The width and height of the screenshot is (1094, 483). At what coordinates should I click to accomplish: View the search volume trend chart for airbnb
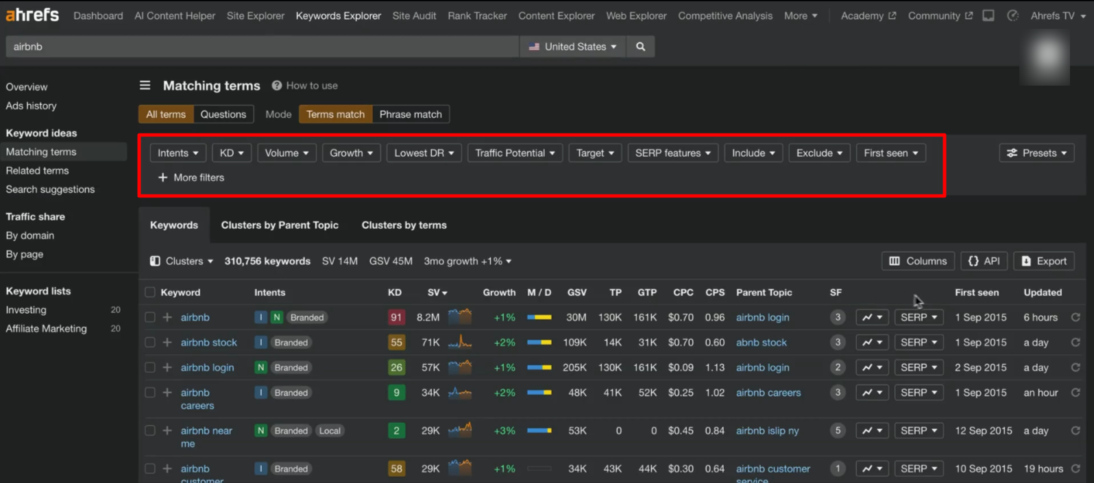click(460, 317)
